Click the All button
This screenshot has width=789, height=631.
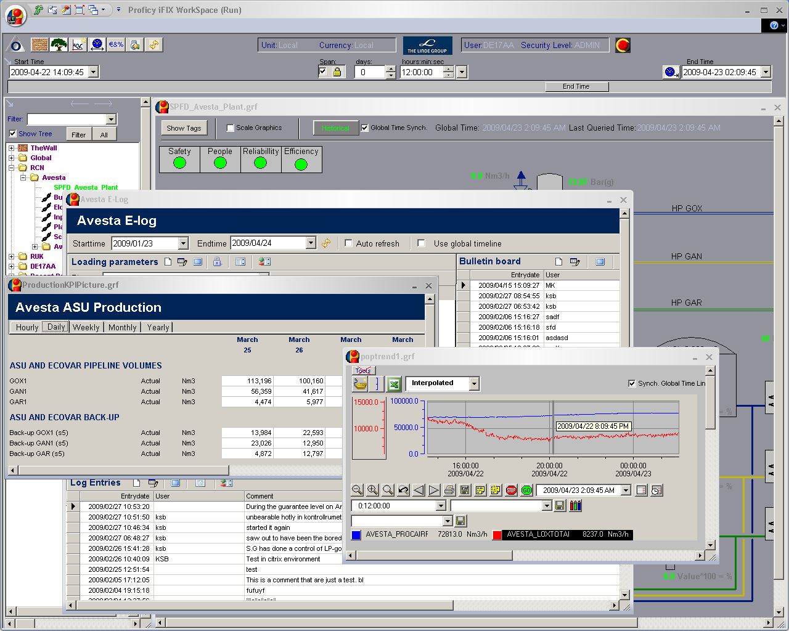(x=104, y=134)
